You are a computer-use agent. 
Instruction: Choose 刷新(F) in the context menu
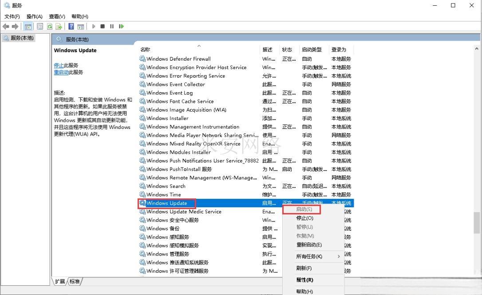click(313, 268)
